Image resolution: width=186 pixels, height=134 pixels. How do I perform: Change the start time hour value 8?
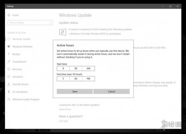[63, 68]
